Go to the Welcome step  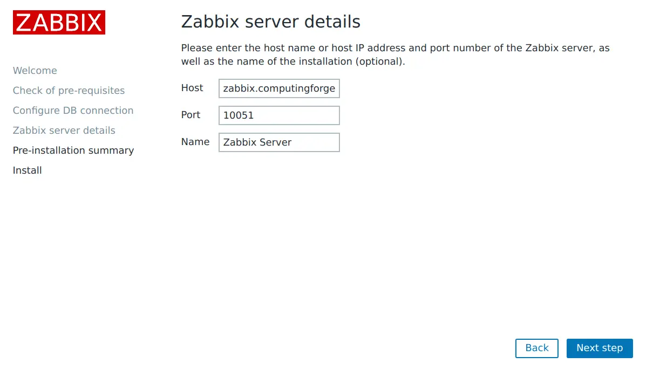pyautogui.click(x=35, y=71)
